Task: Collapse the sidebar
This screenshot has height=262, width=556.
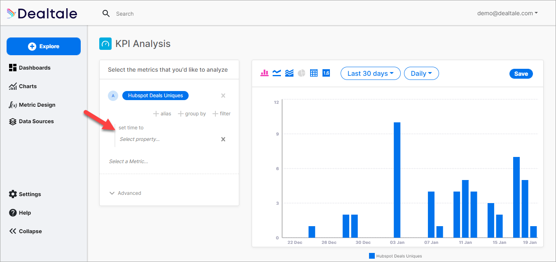Action: (x=26, y=231)
